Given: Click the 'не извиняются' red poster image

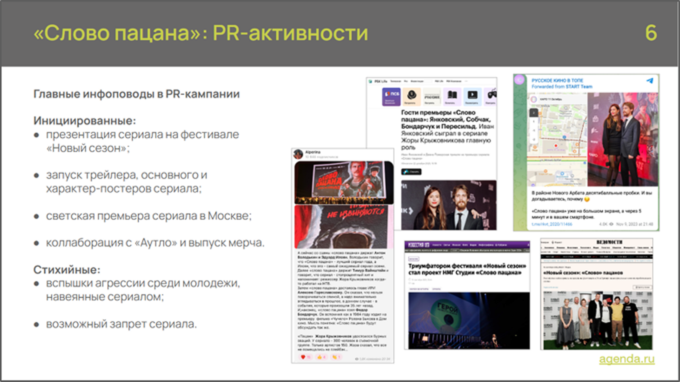Looking at the screenshot, I should (x=344, y=227).
